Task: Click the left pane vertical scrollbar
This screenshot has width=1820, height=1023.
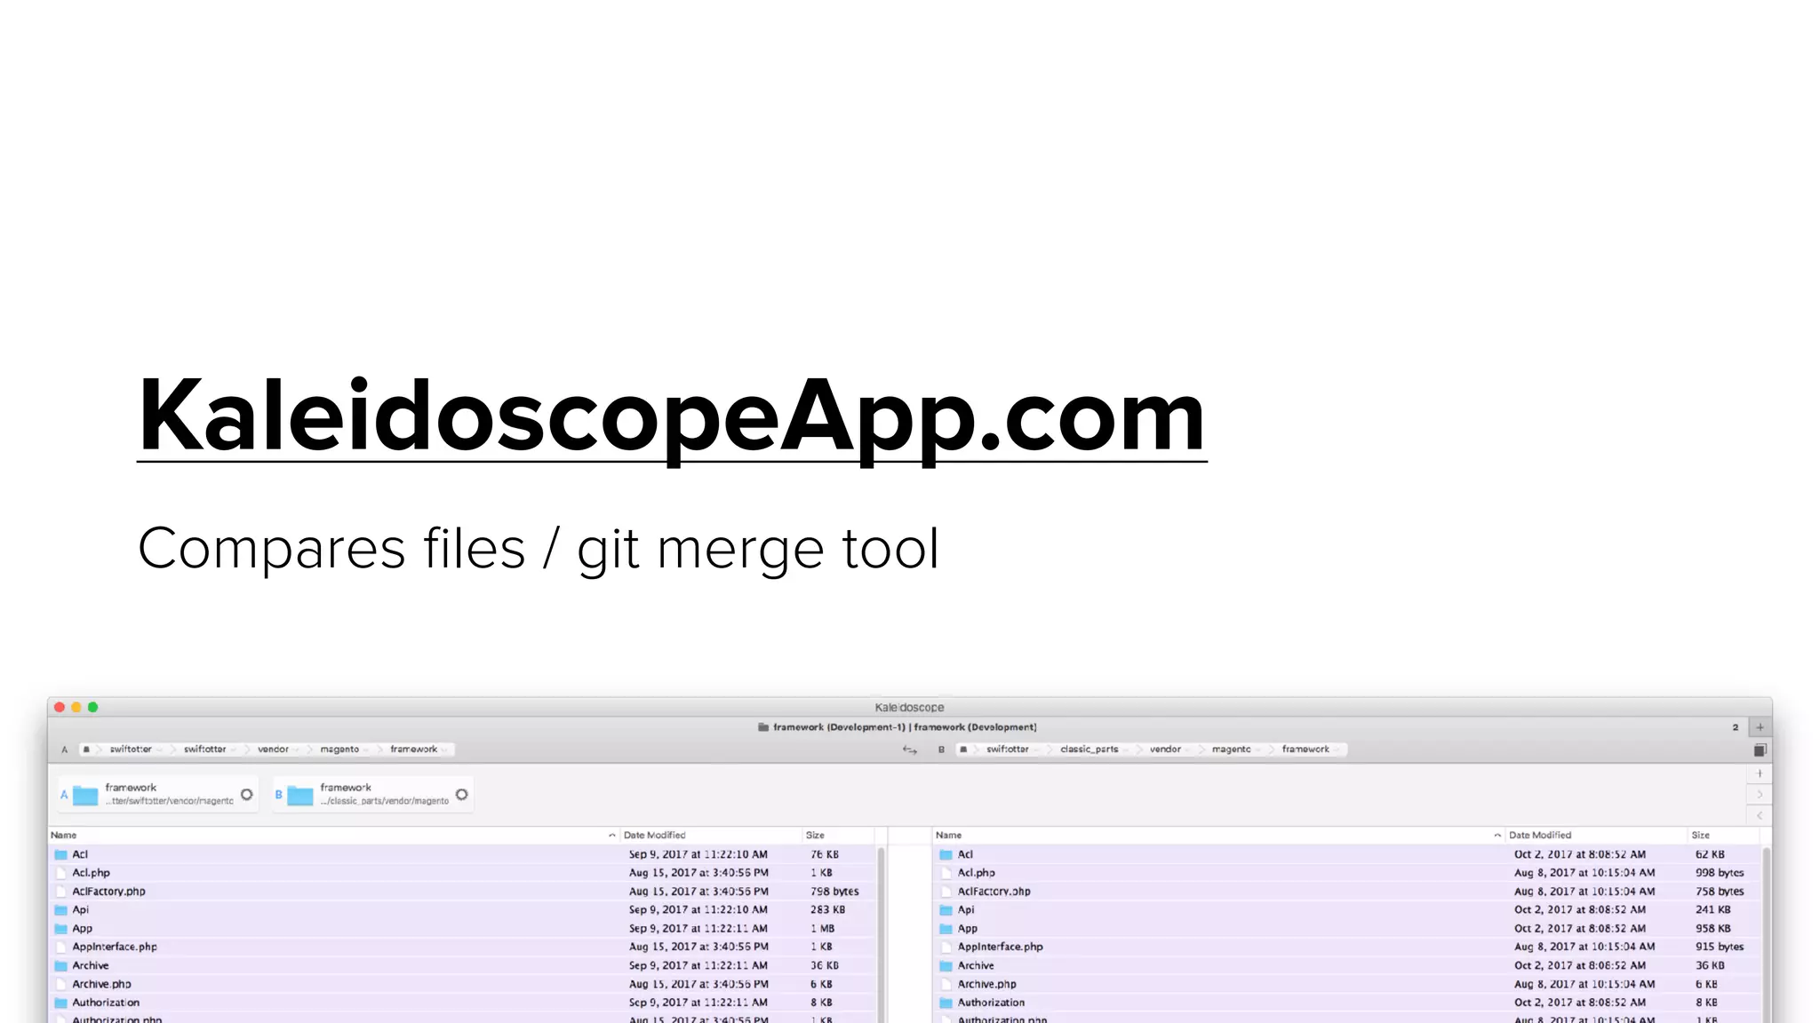Action: tap(881, 934)
